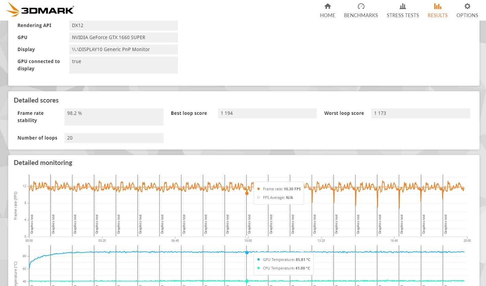Click the Rendering API DX12 field
Viewport: 486px width, 286px height.
[x=123, y=25]
